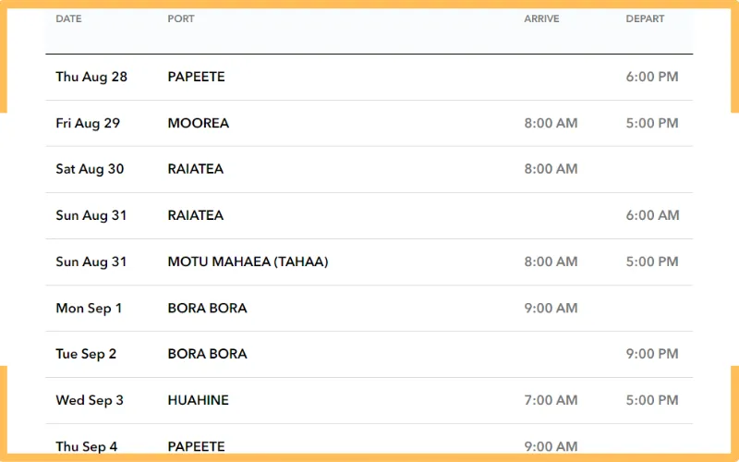Select the HUAHINE port name

[198, 400]
